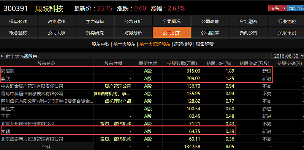304x150 pixels.
Task: Click the 加入自选 button
Action: [x=296, y=8]
